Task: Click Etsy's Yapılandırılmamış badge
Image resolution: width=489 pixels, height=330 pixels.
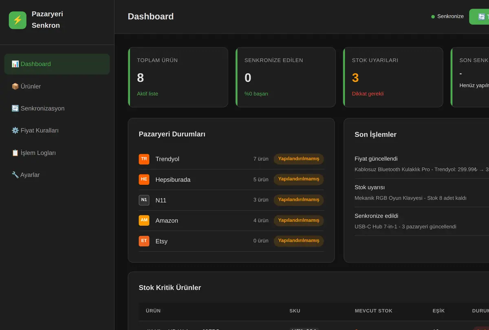Action: pos(299,240)
